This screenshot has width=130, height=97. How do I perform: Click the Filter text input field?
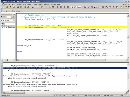click(8, 17)
